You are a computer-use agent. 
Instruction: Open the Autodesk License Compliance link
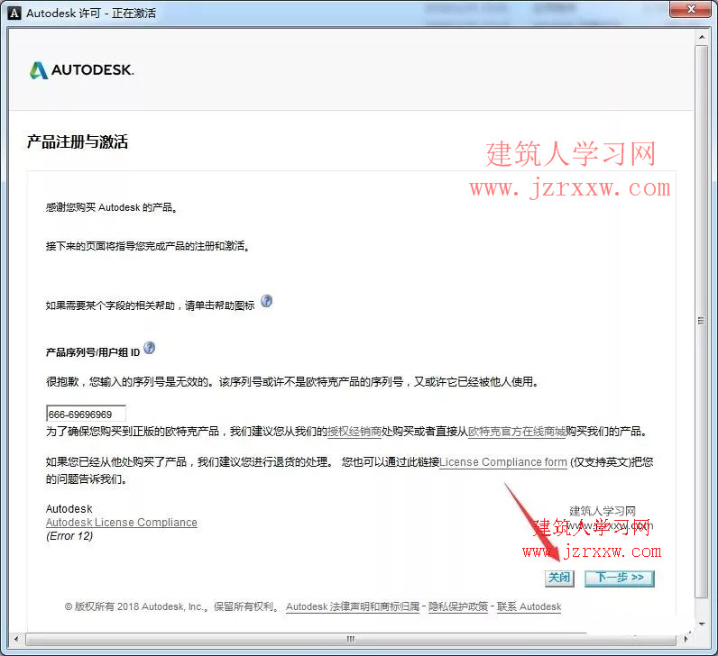tap(122, 523)
